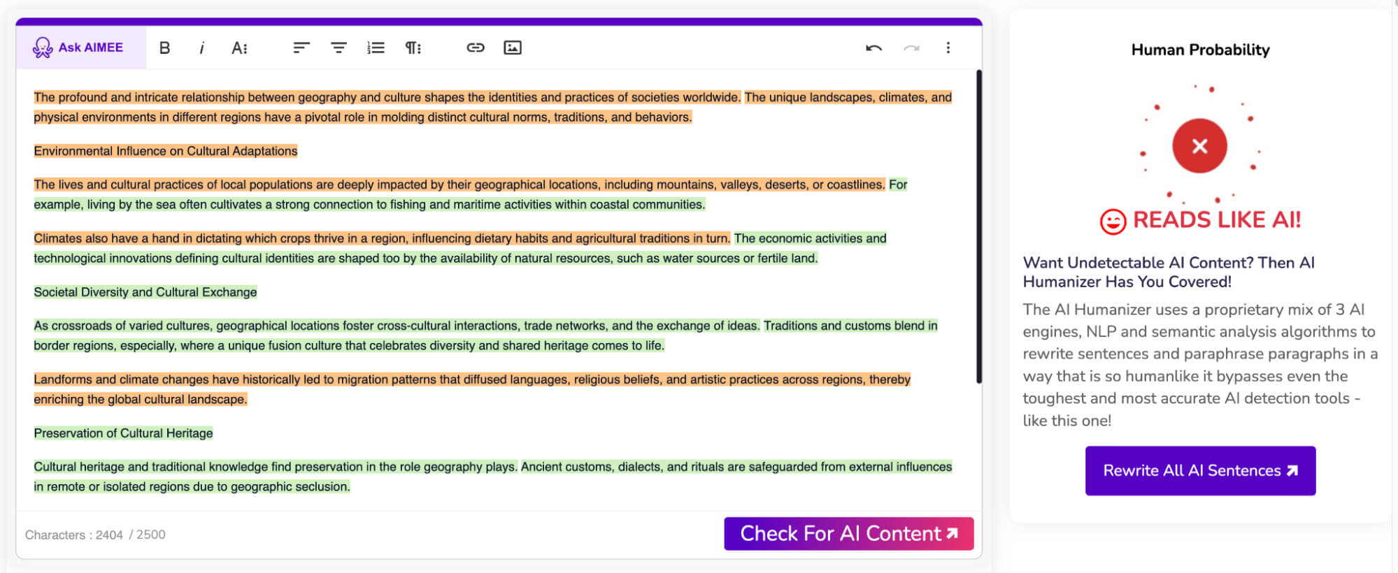The height and width of the screenshot is (573, 1398).
Task: Click the 'Environmental Influence on Cultural Adaptations' heading
Action: (x=166, y=151)
